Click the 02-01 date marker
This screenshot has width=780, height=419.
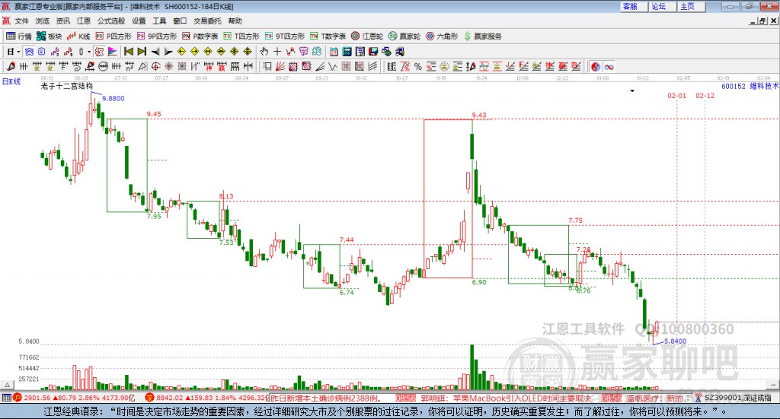pyautogui.click(x=676, y=96)
